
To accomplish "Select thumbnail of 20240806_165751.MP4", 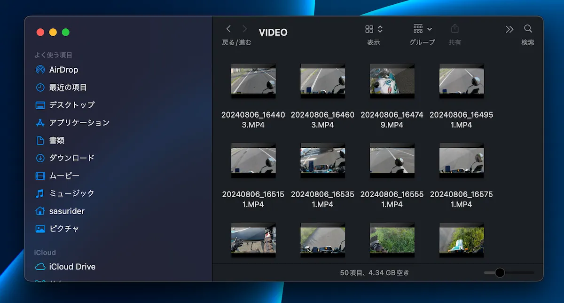I will click(x=462, y=160).
